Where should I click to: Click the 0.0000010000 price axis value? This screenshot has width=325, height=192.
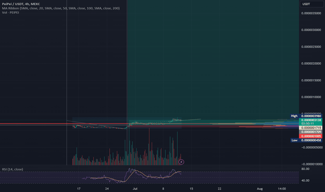point(311,97)
